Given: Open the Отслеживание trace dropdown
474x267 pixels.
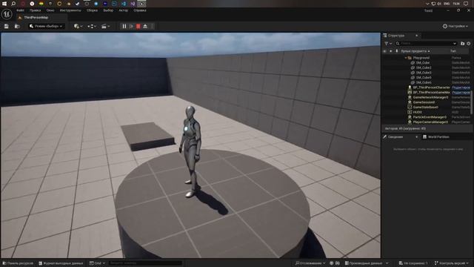Looking at the screenshot, I should point(310,263).
